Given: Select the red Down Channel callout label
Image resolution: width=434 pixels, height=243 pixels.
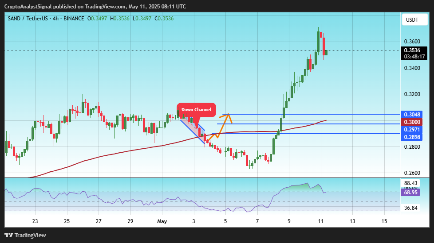Looking at the screenshot, I should click(x=196, y=110).
